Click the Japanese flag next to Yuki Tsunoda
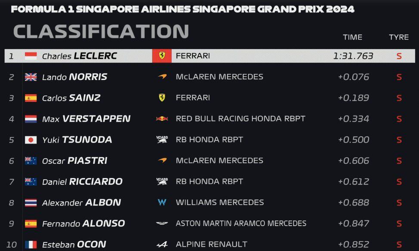The image size is (419, 251). (31, 140)
